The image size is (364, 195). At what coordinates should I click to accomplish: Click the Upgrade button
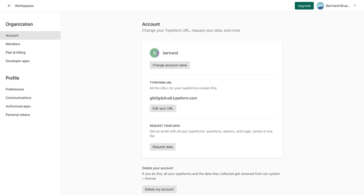tap(304, 6)
